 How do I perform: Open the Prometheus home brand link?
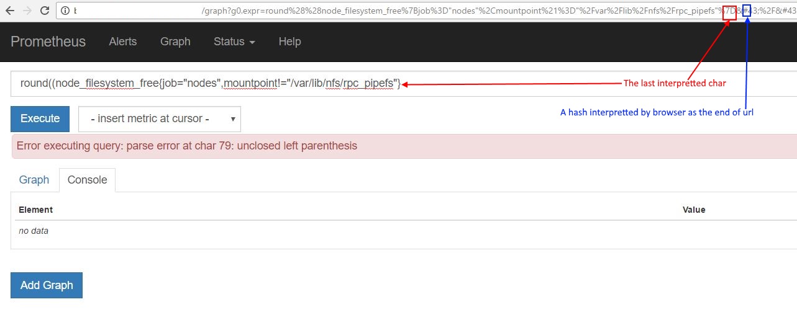pos(48,42)
